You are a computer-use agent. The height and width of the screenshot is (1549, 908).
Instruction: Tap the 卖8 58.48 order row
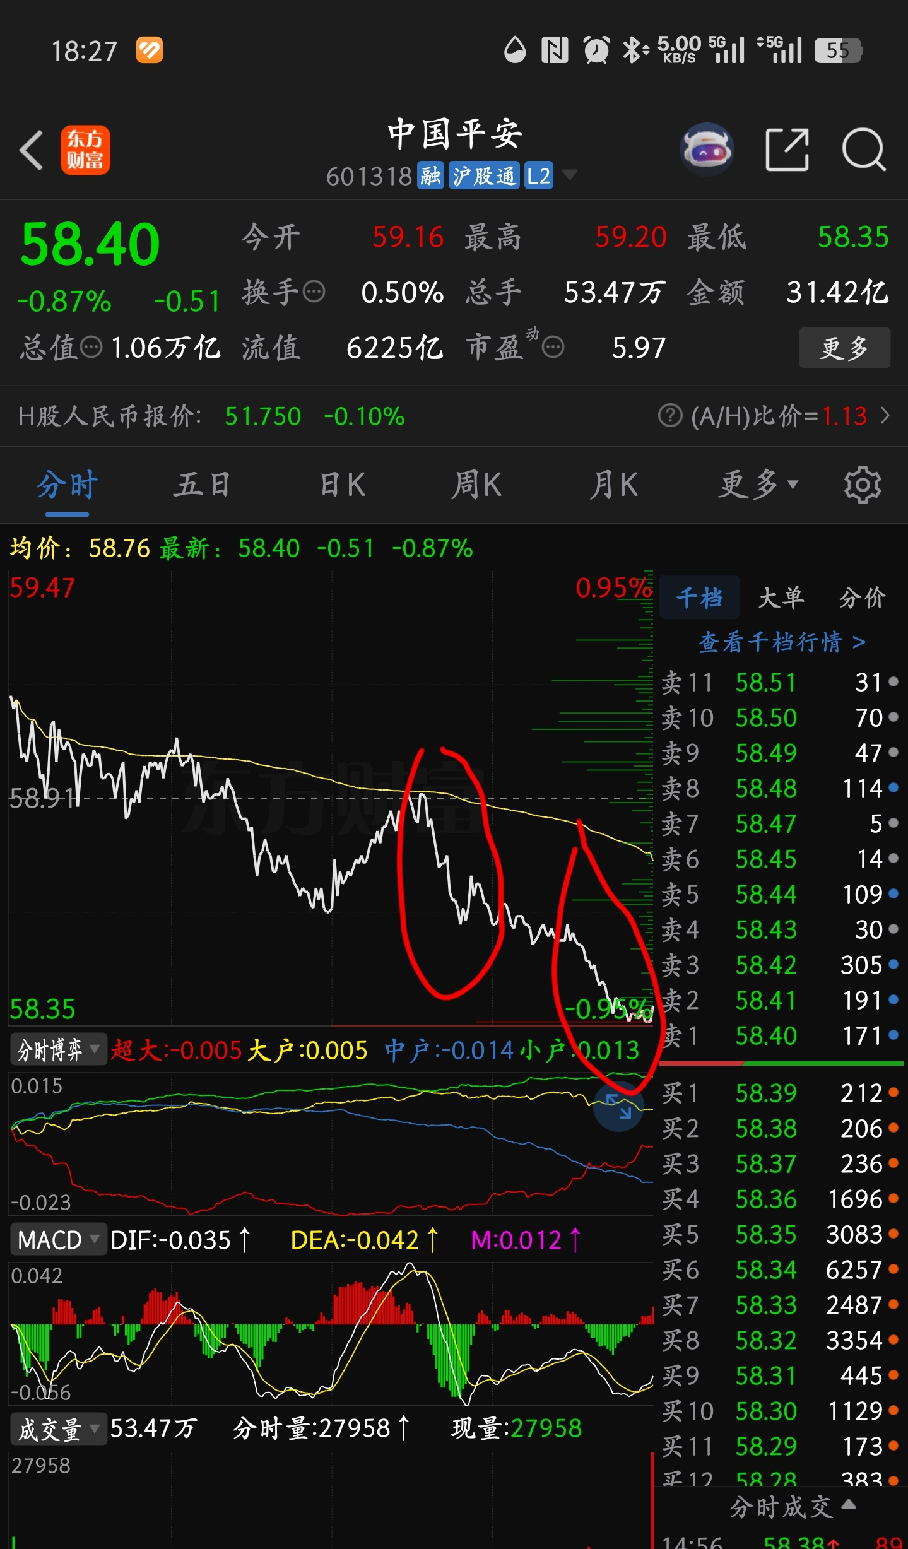(x=781, y=788)
